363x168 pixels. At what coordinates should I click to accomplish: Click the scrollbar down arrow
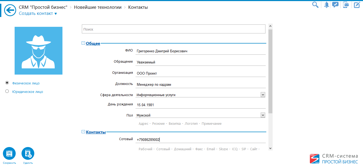271,148
